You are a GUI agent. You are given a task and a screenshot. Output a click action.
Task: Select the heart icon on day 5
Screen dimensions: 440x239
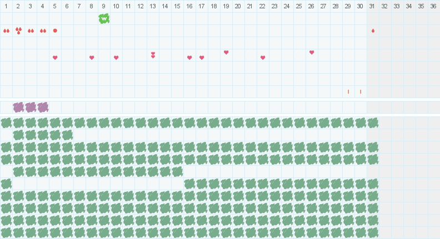pyautogui.click(x=55, y=58)
